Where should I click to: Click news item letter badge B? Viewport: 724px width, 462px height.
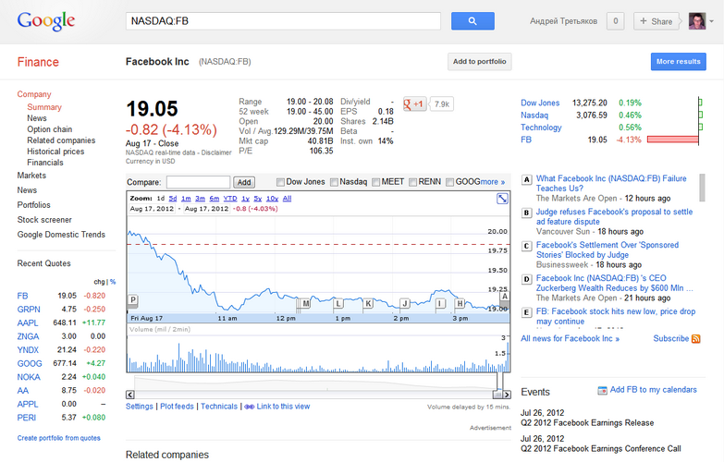coord(526,213)
